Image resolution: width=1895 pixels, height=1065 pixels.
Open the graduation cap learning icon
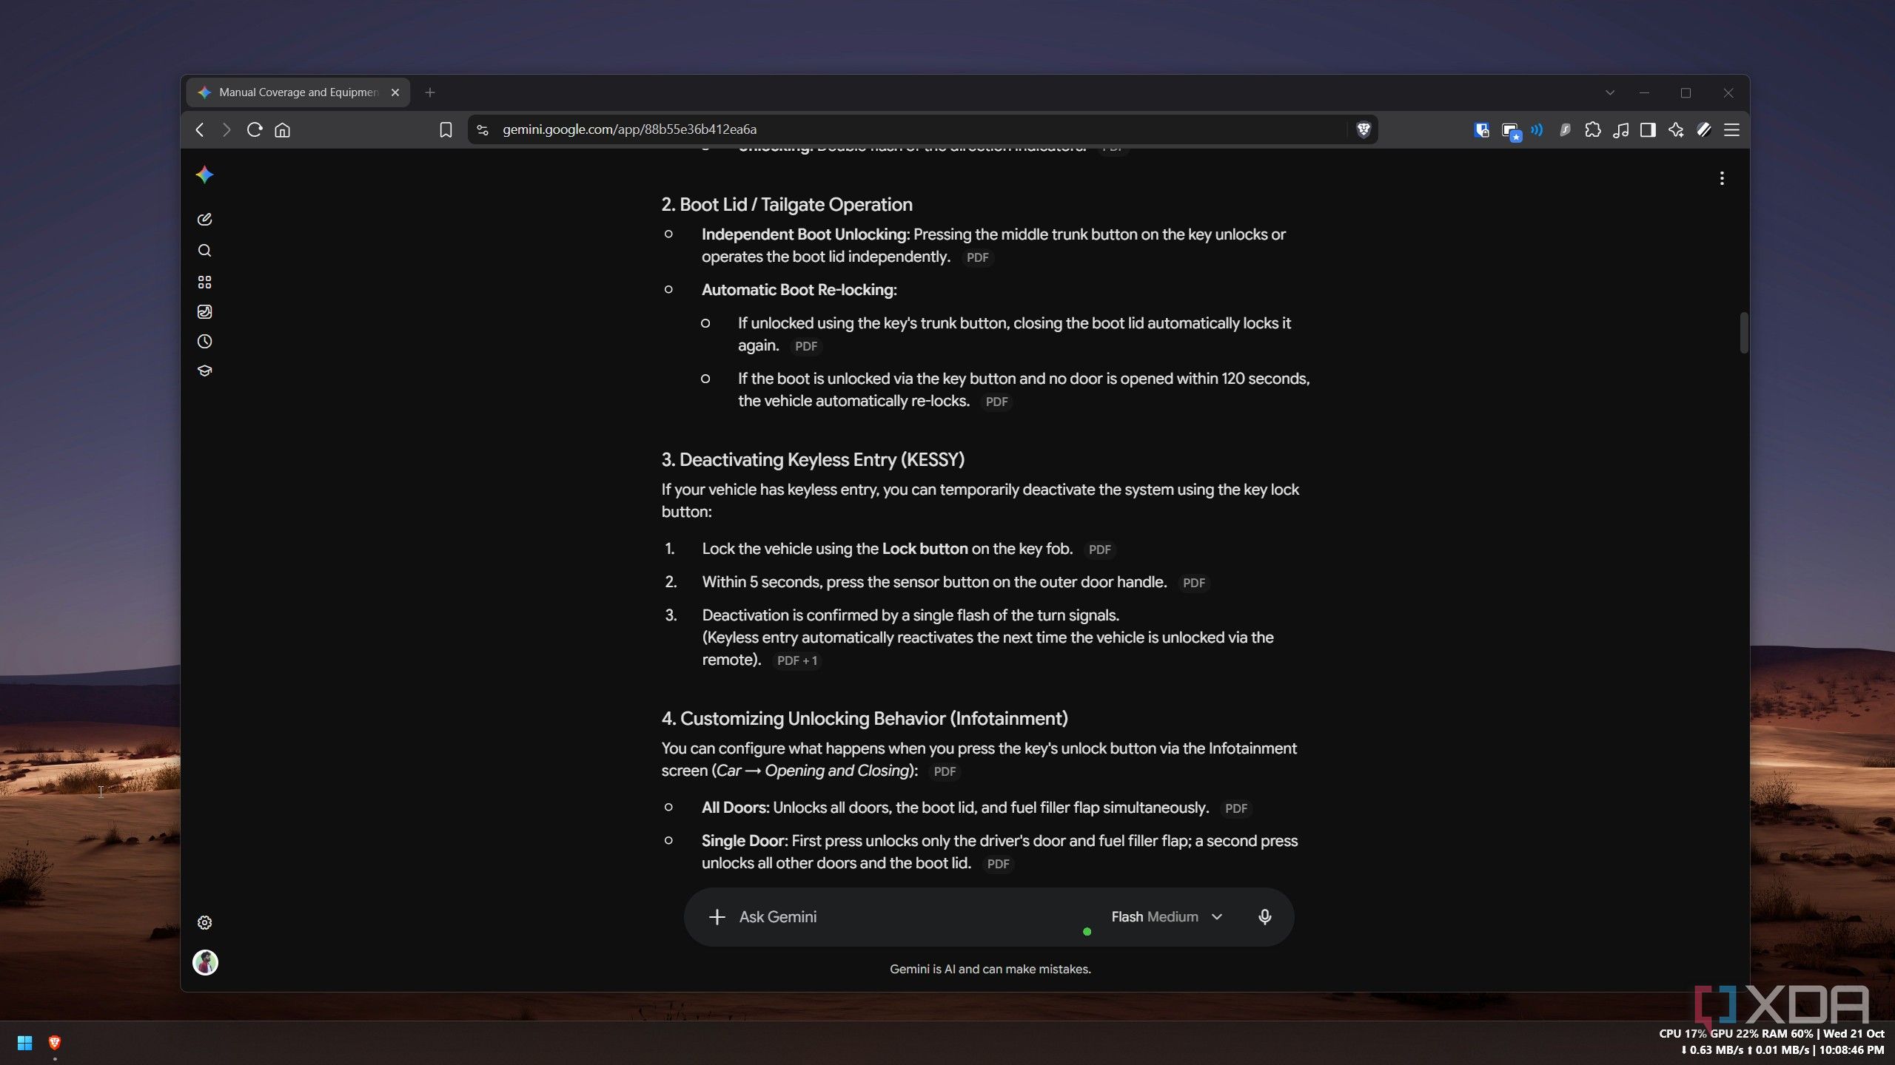click(x=204, y=371)
